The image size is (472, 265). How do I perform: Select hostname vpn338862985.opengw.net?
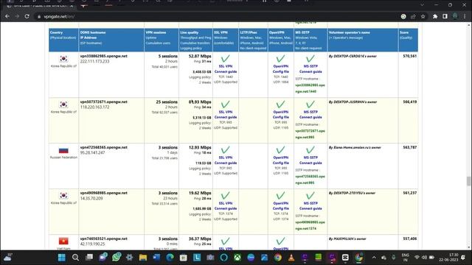(x=103, y=56)
